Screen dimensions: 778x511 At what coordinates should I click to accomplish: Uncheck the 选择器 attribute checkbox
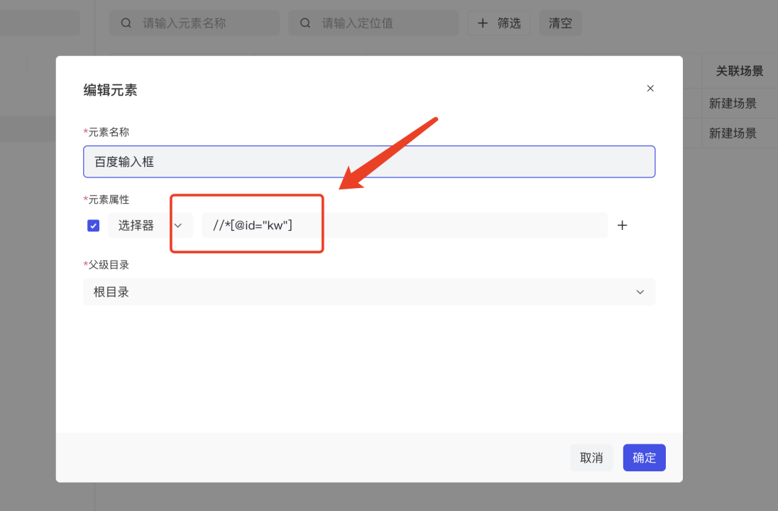[x=93, y=226]
